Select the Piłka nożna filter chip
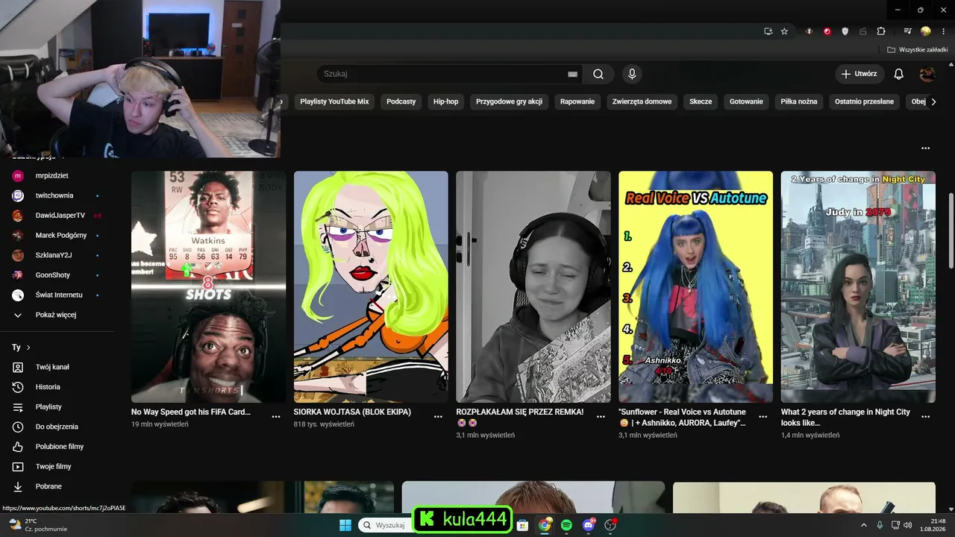Viewport: 955px width, 537px height. (799, 101)
